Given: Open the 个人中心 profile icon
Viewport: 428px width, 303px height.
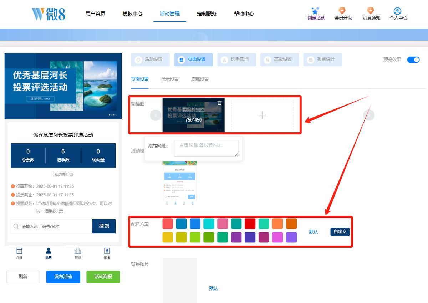Looking at the screenshot, I should pyautogui.click(x=398, y=11).
